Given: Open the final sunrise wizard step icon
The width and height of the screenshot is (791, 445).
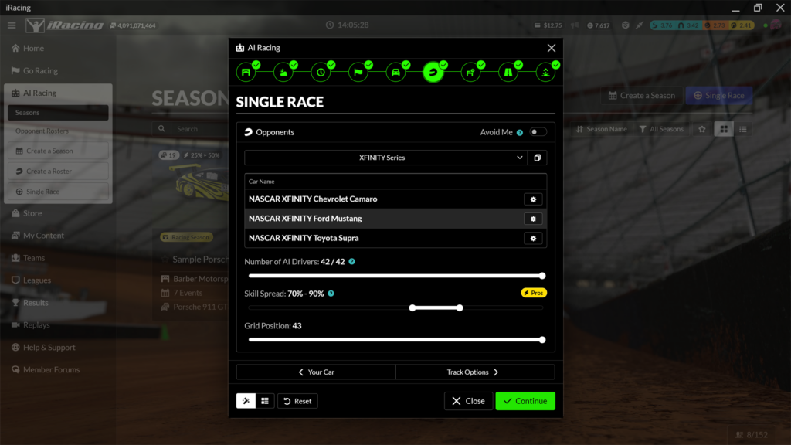Looking at the screenshot, I should pyautogui.click(x=545, y=72).
